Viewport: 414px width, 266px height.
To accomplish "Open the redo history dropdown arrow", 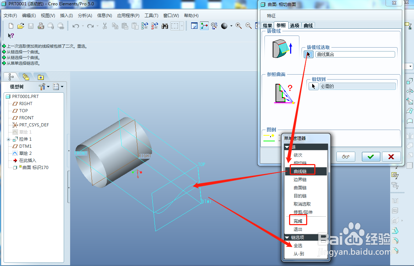I will coord(98,26).
